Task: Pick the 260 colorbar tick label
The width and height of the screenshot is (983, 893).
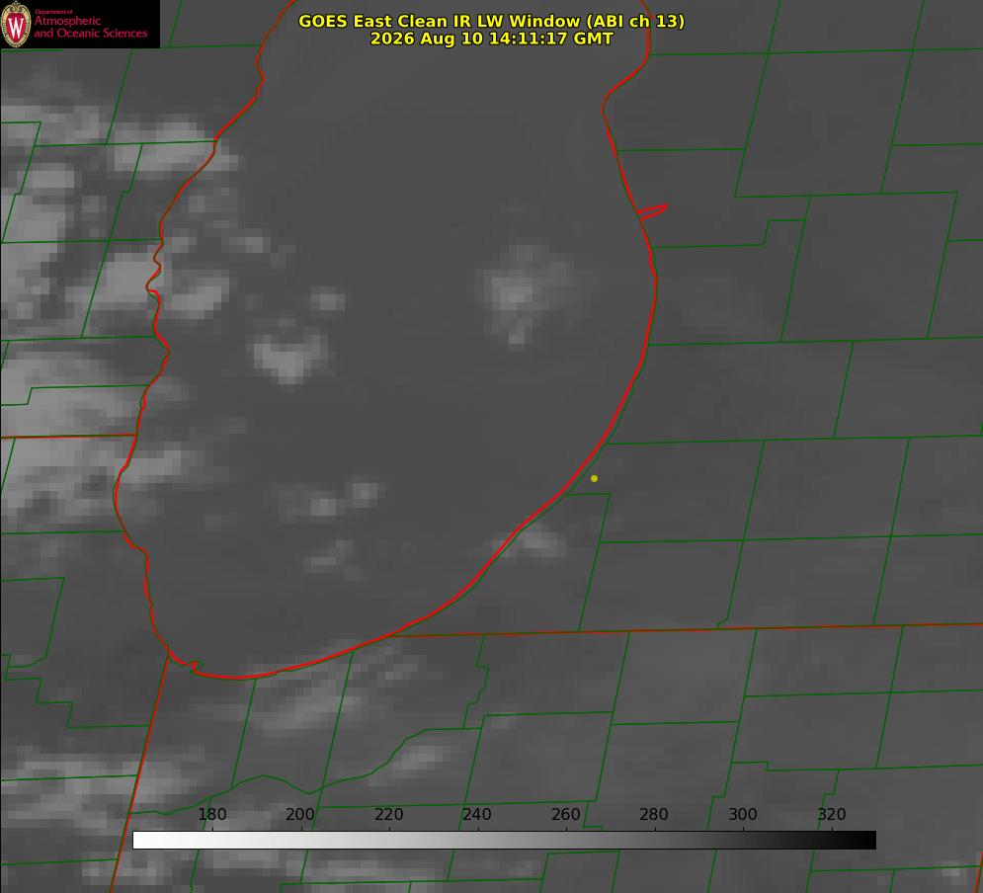Action: 565,814
